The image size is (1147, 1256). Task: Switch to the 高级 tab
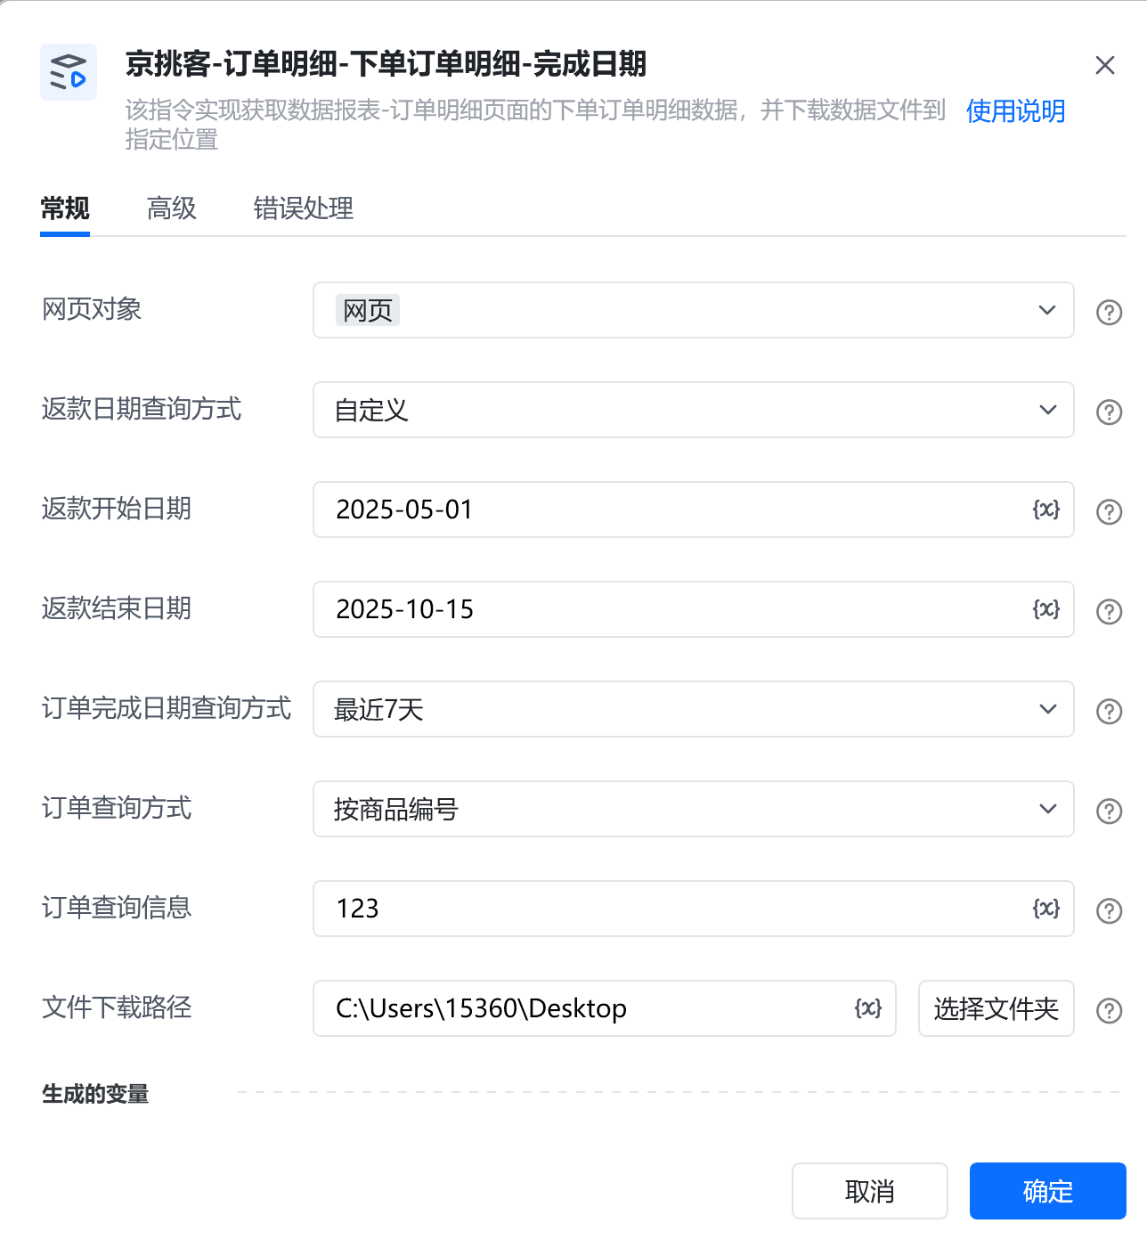[x=172, y=208]
